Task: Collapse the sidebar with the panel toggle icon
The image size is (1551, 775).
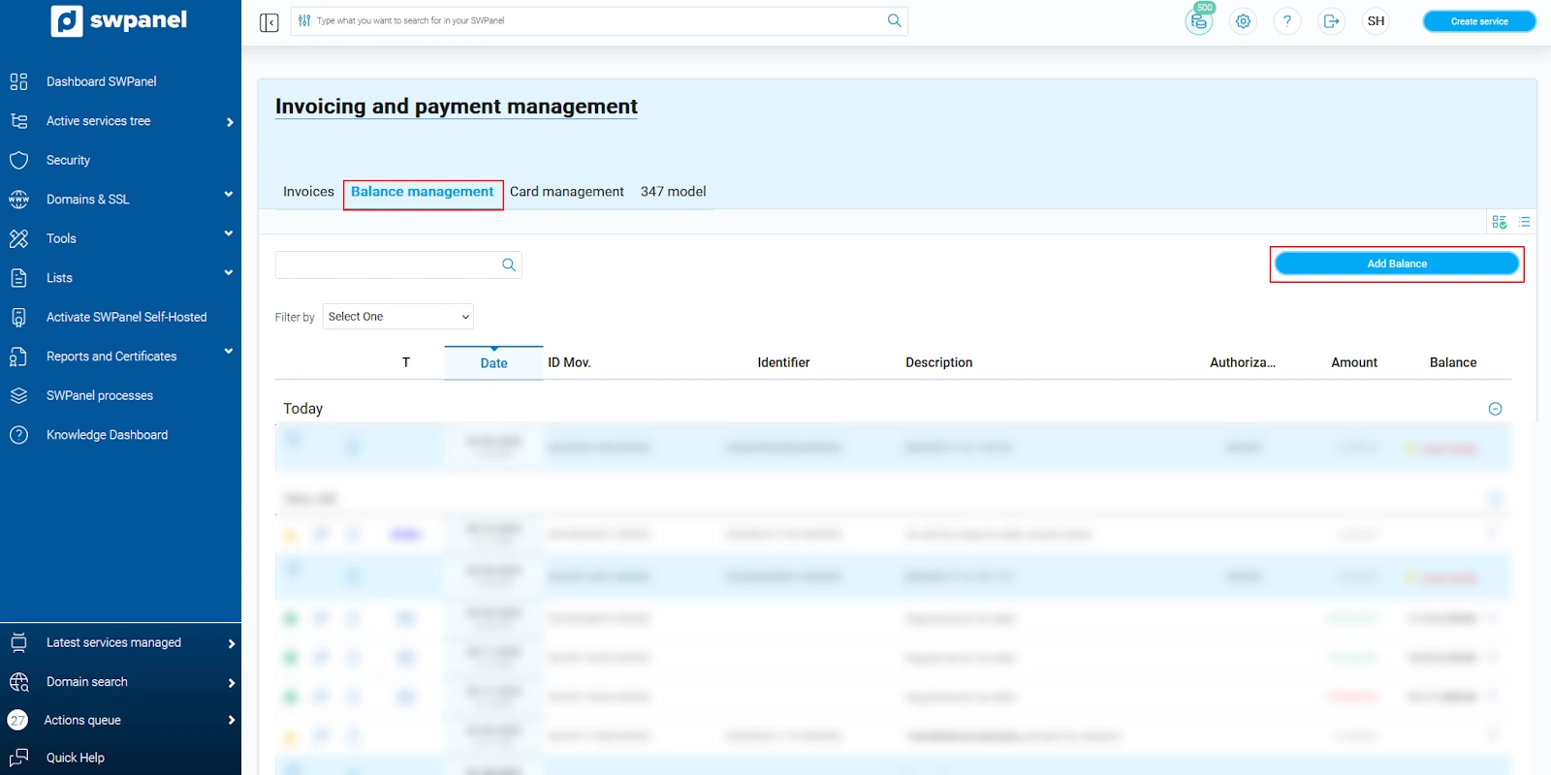Action: [269, 22]
